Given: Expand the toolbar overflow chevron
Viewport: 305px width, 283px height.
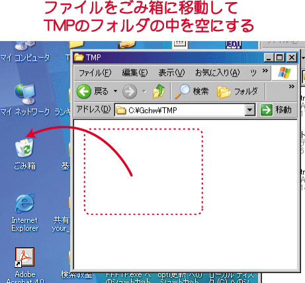Looking at the screenshot, I should pyautogui.click(x=292, y=87).
